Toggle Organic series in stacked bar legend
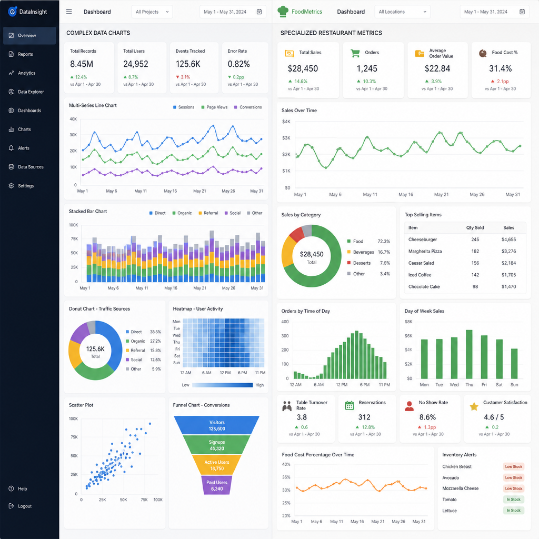539x539 pixels. (182, 213)
